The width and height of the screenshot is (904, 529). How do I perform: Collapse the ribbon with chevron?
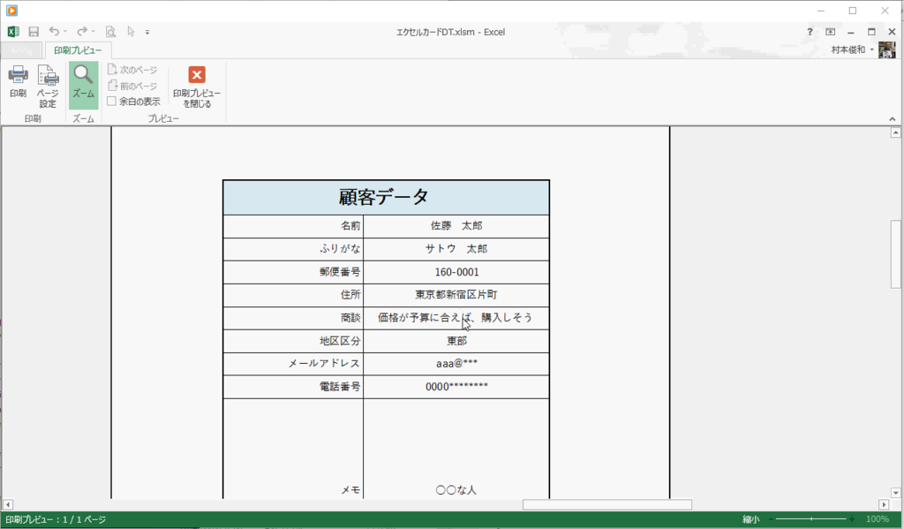pyautogui.click(x=892, y=119)
